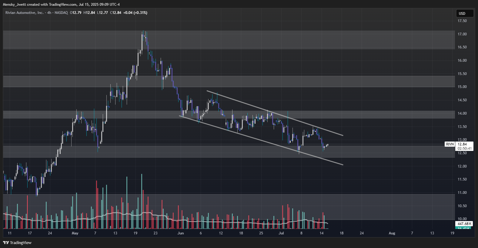
Task: Click the 11.50 price axis label
Action: 462,179
